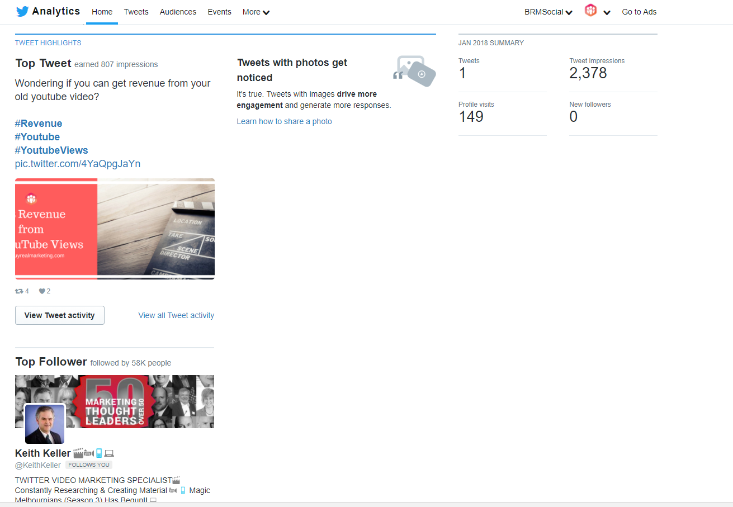This screenshot has height=507, width=733.
Task: Click the retweet icon under top tweet
Action: (19, 291)
